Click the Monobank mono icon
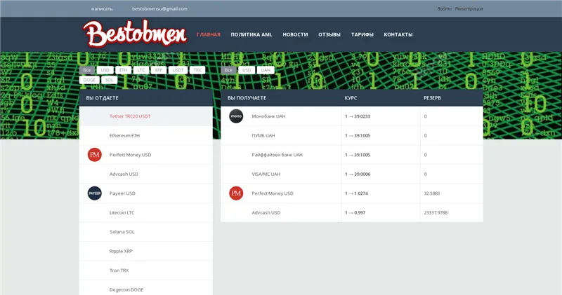The image size is (562, 295). tap(236, 116)
